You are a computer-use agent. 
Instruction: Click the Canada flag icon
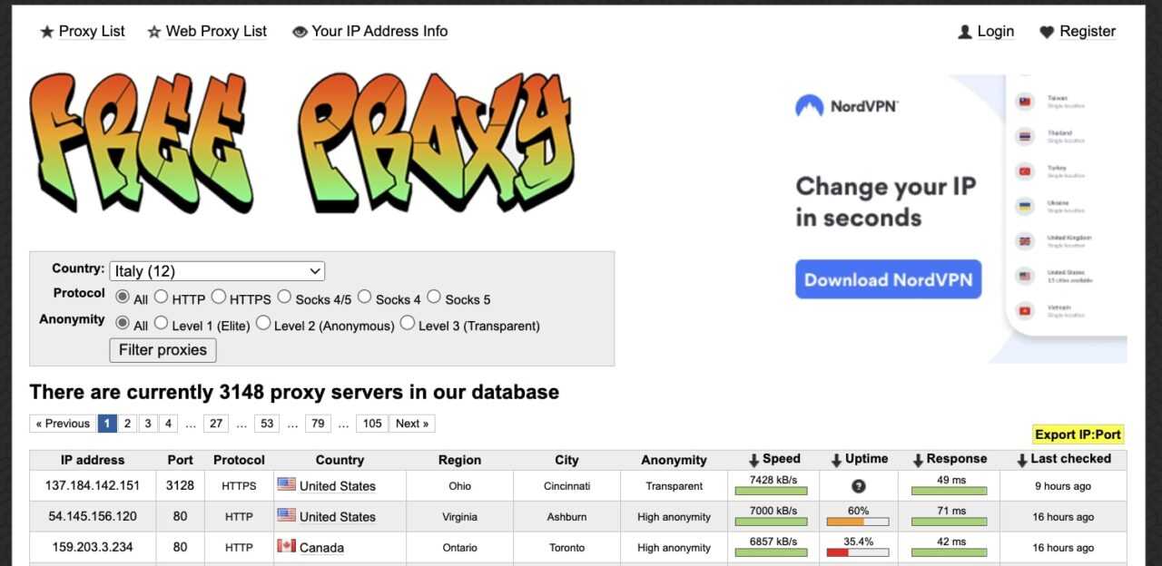(x=287, y=547)
